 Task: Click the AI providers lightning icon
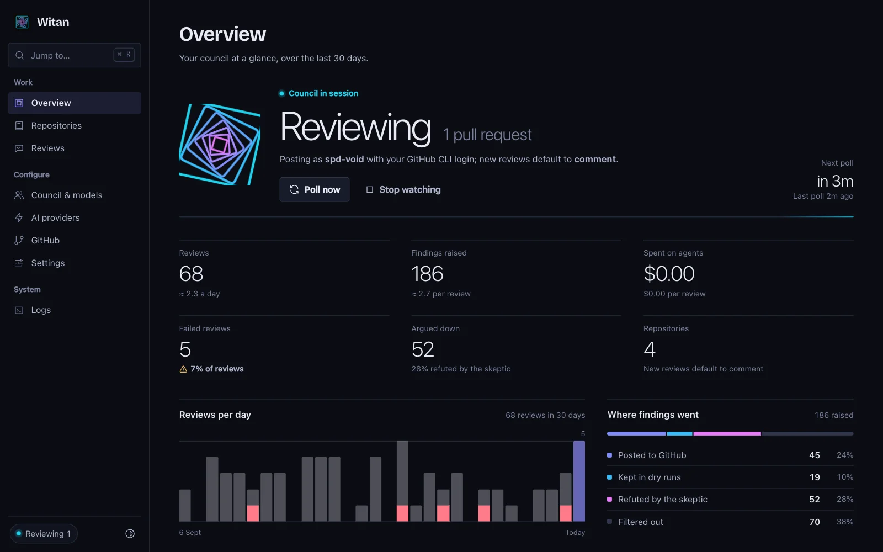(19, 218)
